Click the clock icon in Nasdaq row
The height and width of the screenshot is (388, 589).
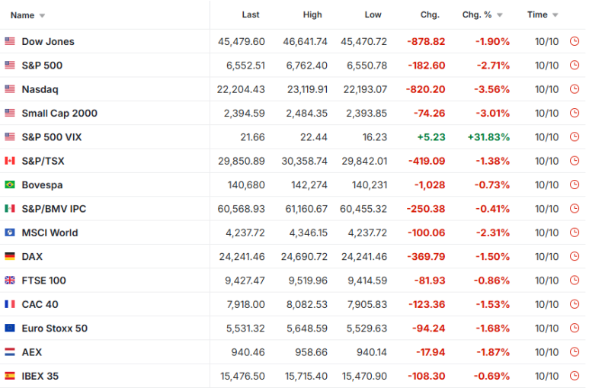tap(575, 89)
